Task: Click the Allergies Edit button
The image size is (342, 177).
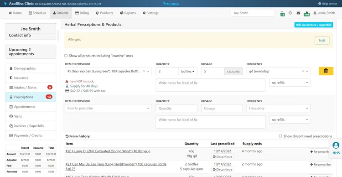Action: coord(322,41)
